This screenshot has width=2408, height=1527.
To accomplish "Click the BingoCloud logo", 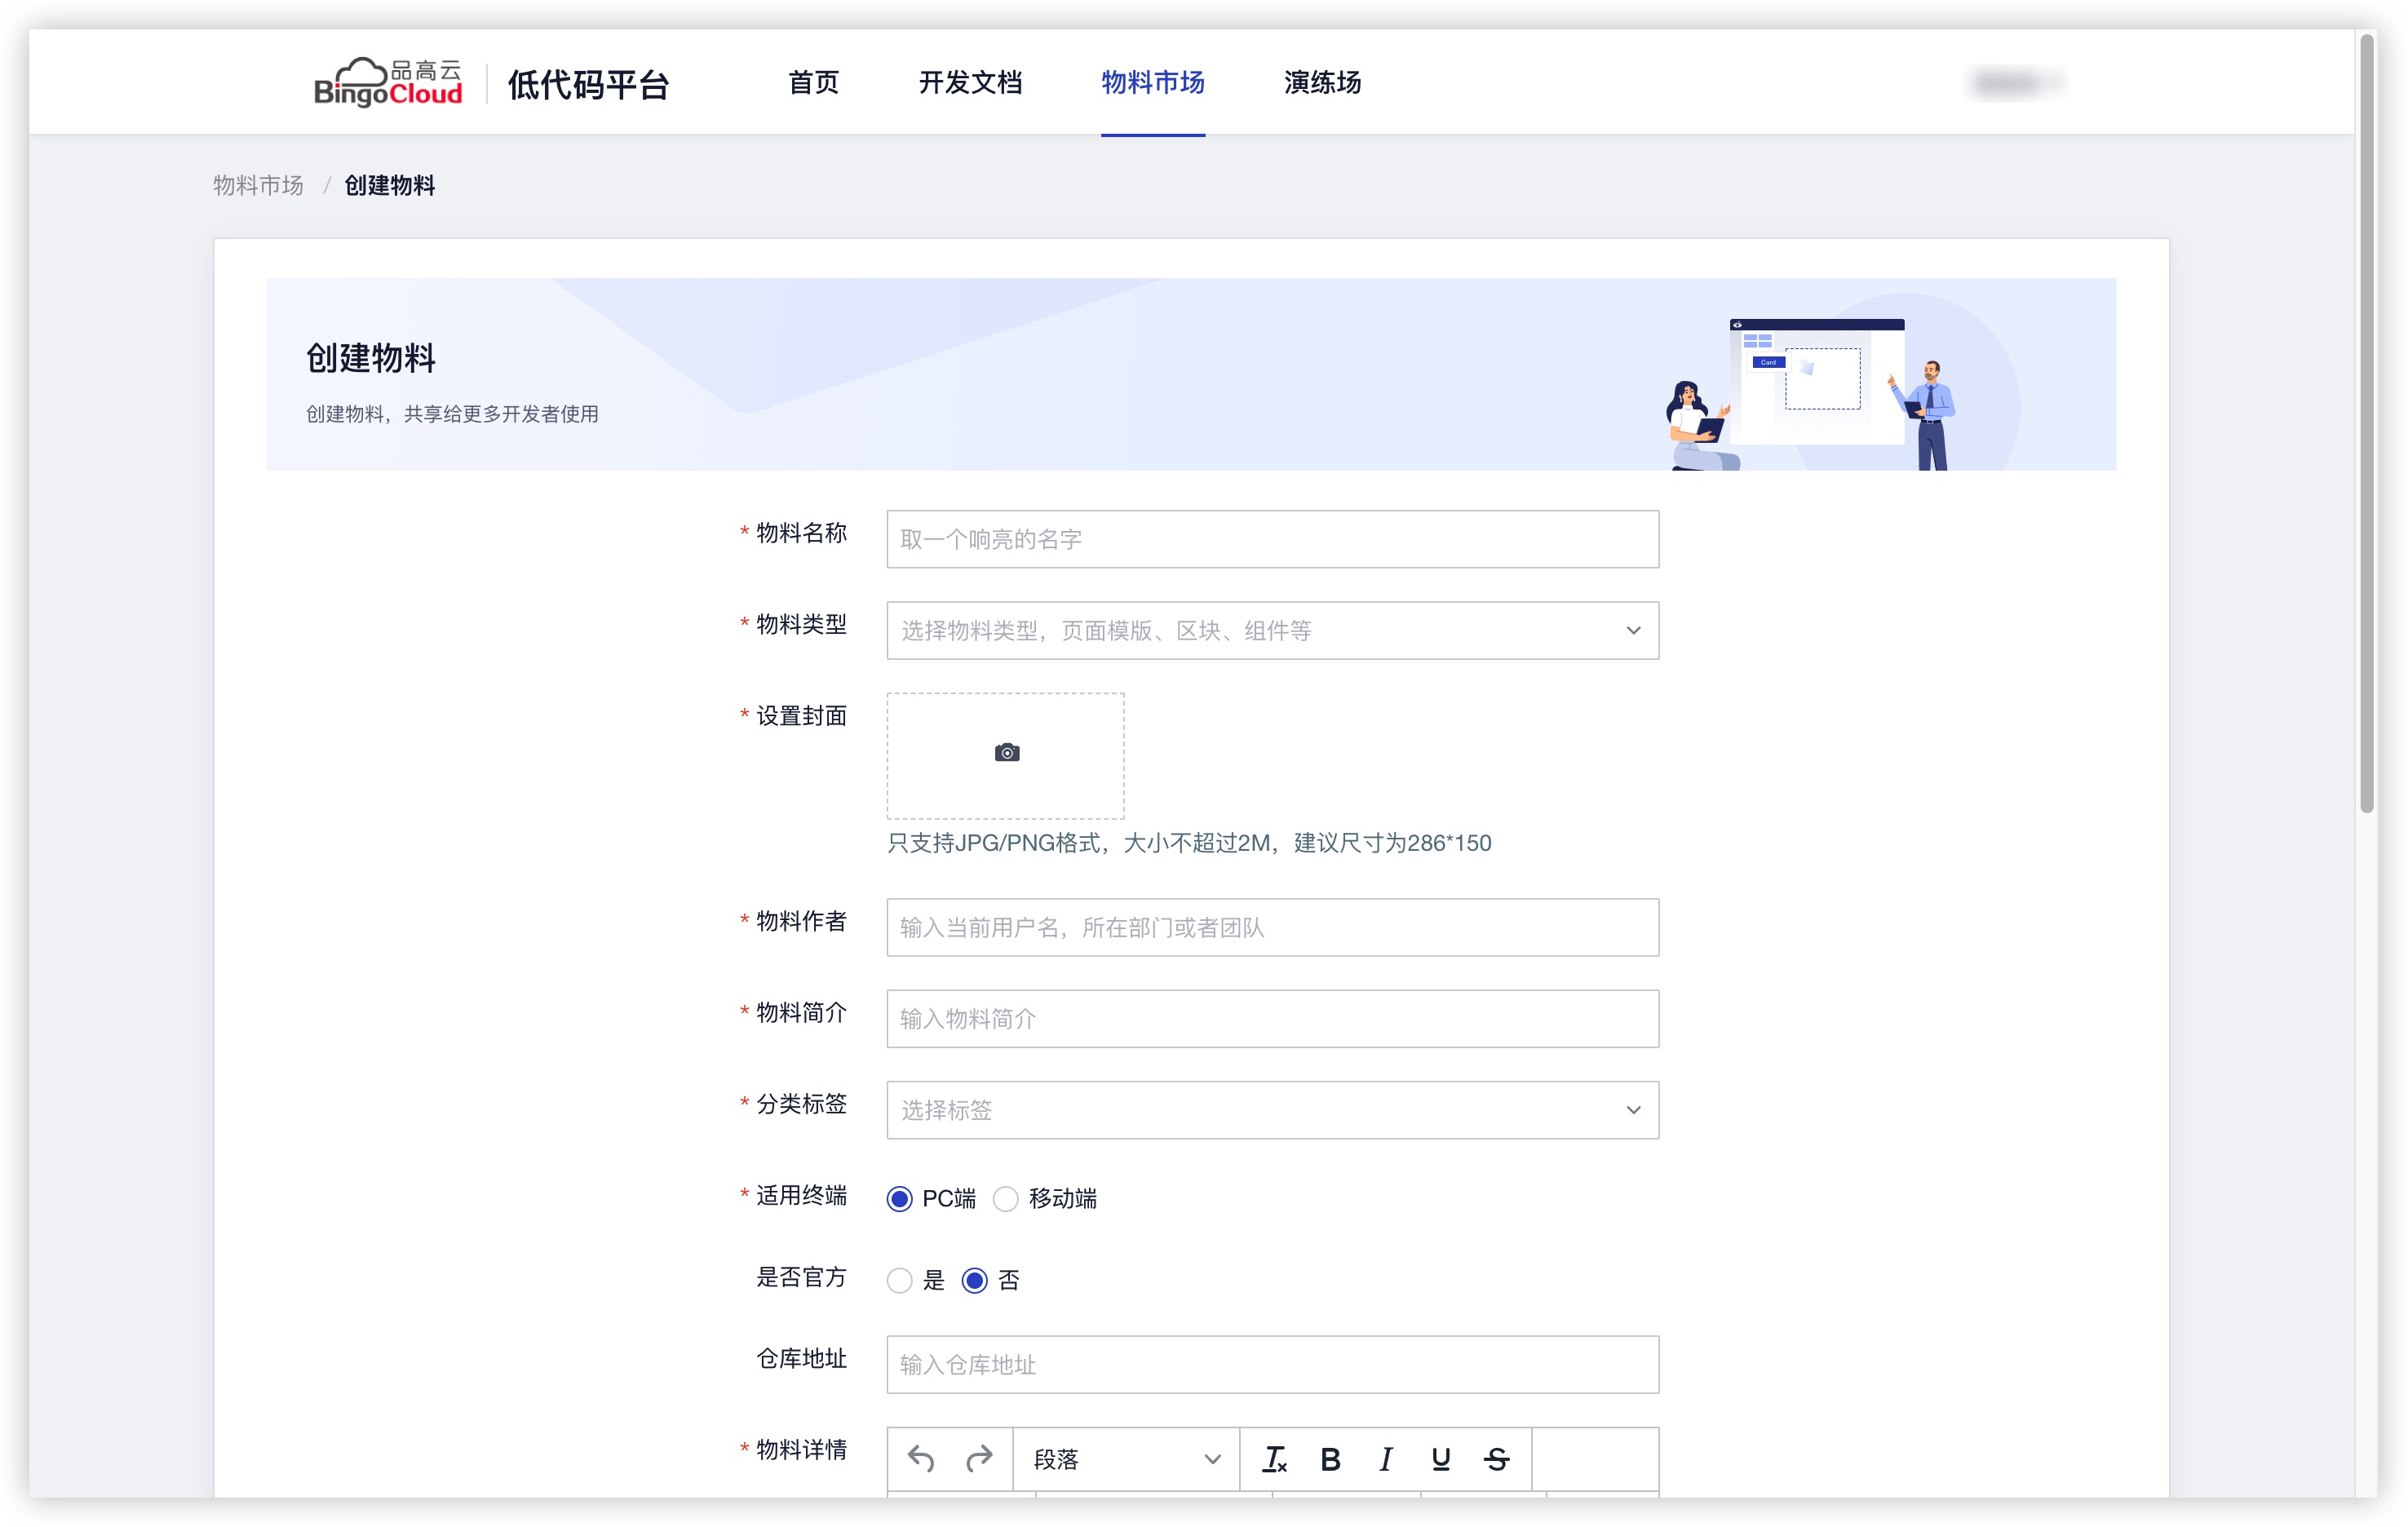I will pos(388,82).
